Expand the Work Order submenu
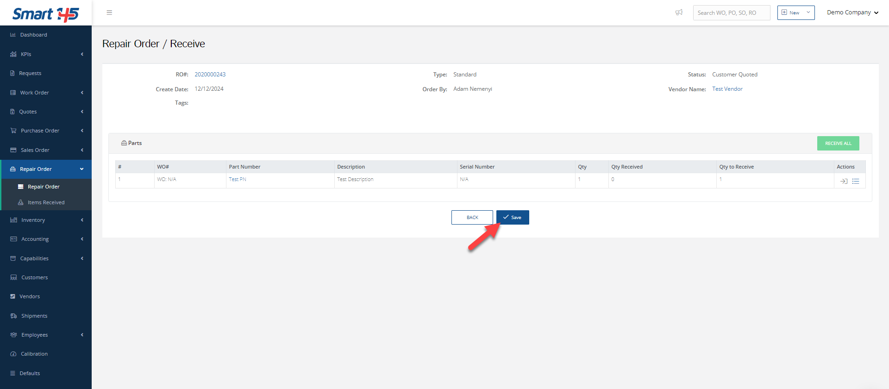Image resolution: width=889 pixels, height=389 pixels. 45,93
